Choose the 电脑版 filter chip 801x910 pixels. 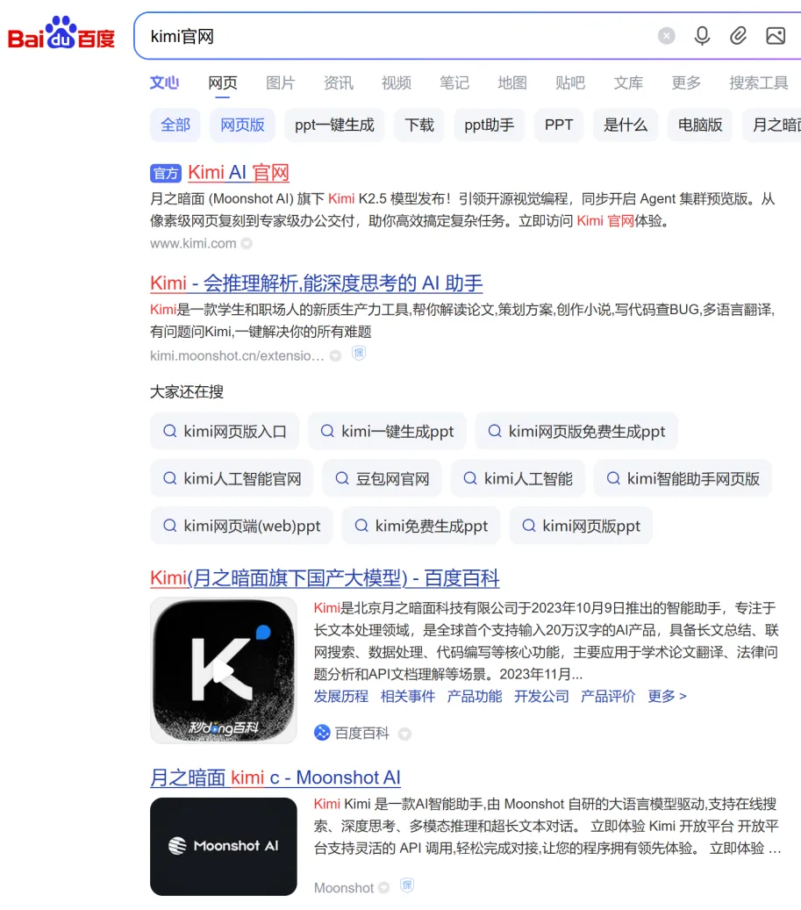pyautogui.click(x=700, y=125)
